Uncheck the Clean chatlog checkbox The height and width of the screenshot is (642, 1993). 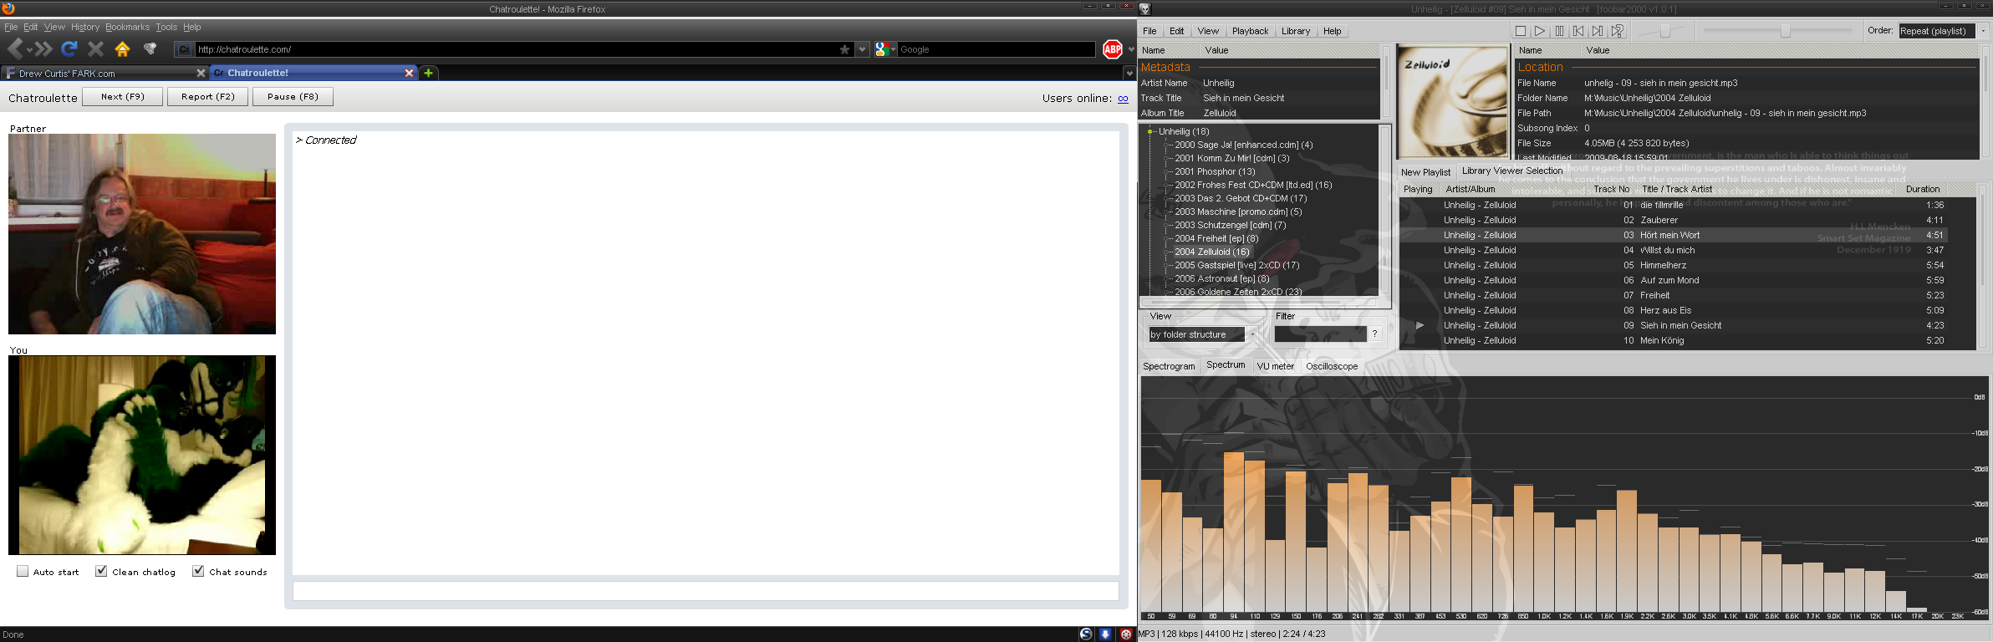pos(101,571)
